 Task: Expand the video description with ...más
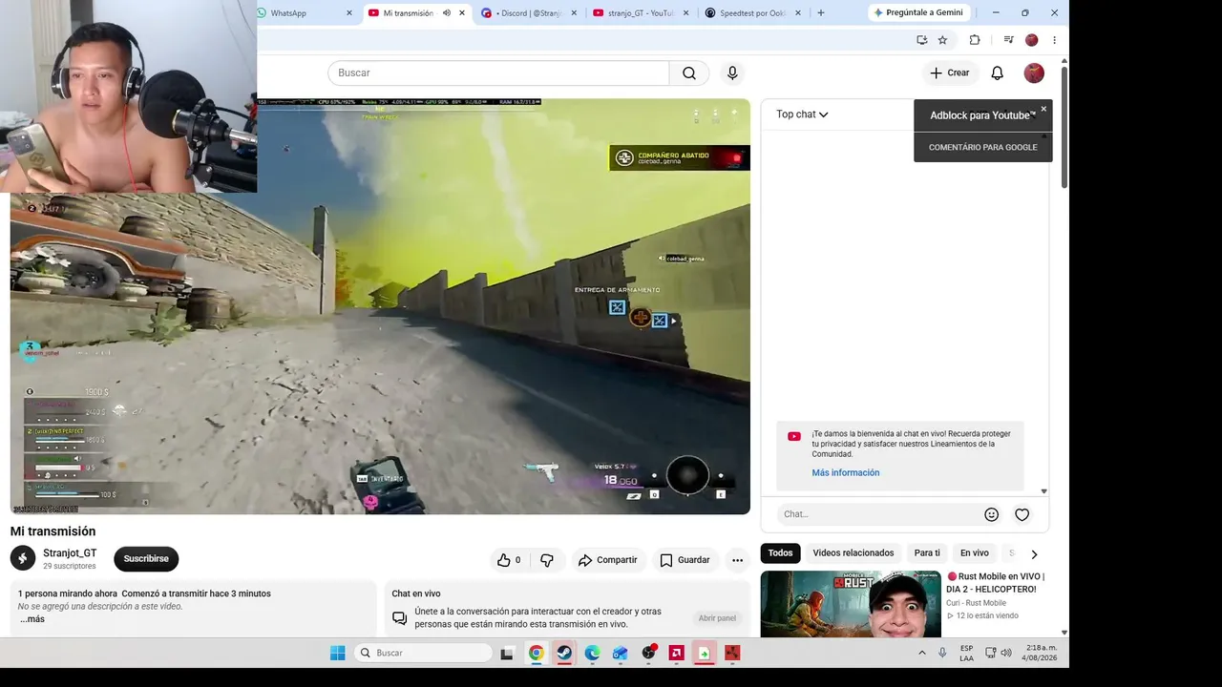point(32,619)
